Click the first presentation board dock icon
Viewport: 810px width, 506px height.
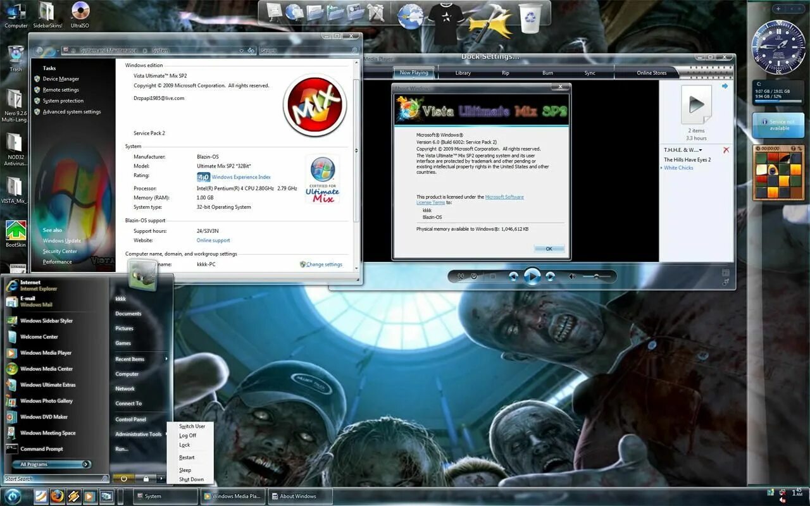coord(274,11)
